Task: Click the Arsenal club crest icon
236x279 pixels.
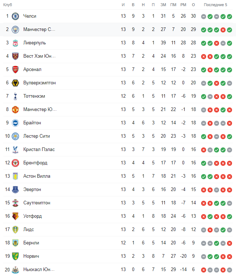Action: tap(15, 70)
